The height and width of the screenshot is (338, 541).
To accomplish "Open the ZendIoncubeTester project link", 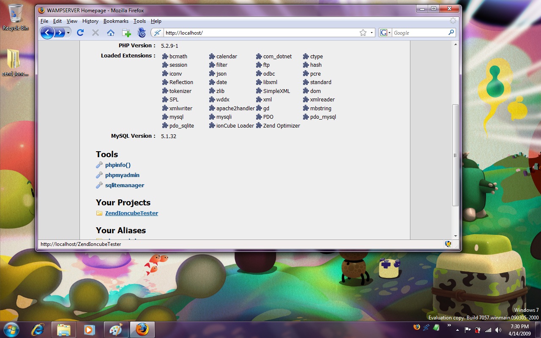I will 131,213.
